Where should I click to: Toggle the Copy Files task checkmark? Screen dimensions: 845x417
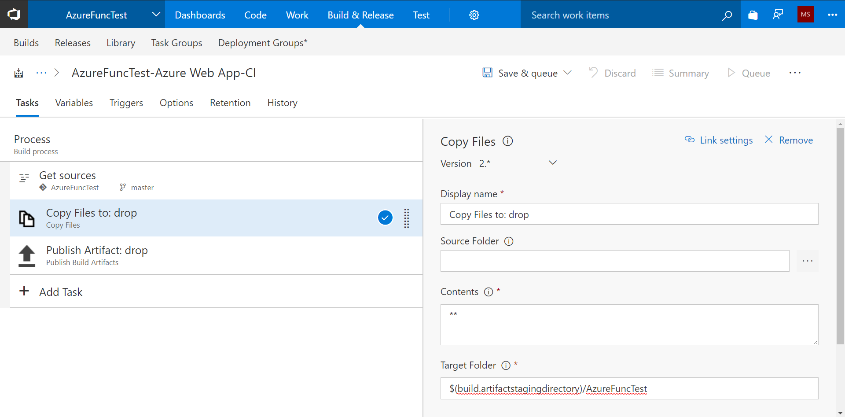385,218
